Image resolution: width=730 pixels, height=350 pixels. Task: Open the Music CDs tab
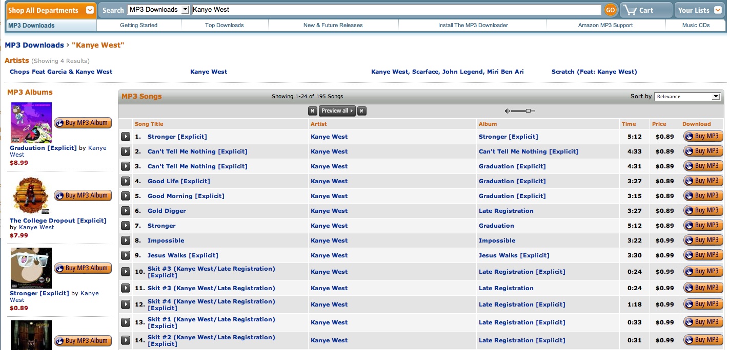point(696,25)
